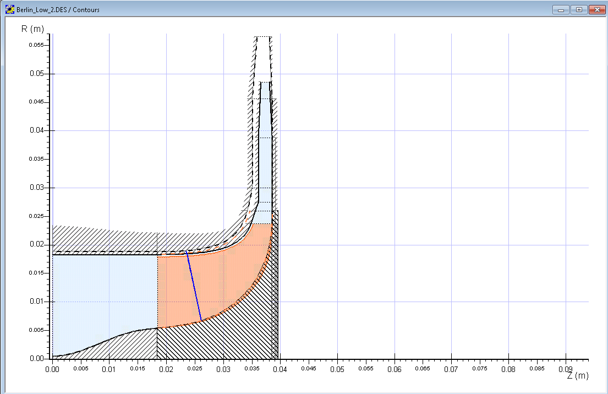Click the Z (m) axis label
Viewport: 608px width, 394px height.
tap(577, 376)
